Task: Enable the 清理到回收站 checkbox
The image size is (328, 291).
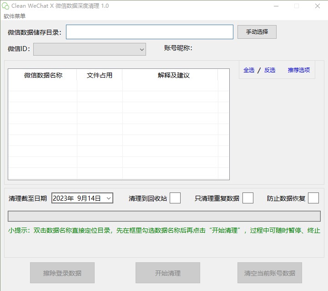Action: click(x=175, y=198)
